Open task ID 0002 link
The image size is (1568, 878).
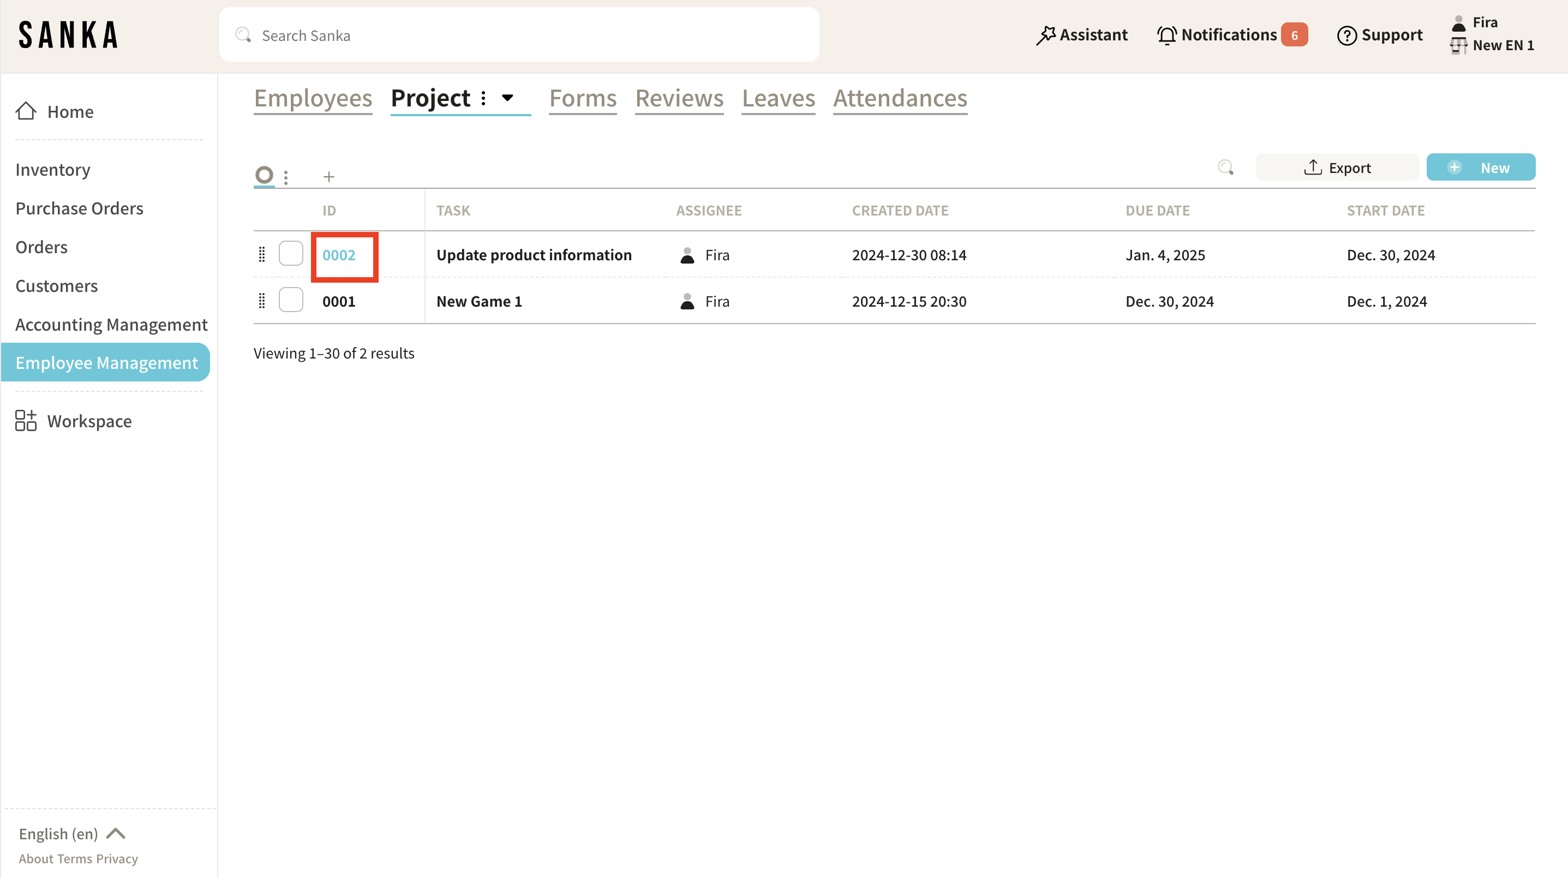point(339,255)
